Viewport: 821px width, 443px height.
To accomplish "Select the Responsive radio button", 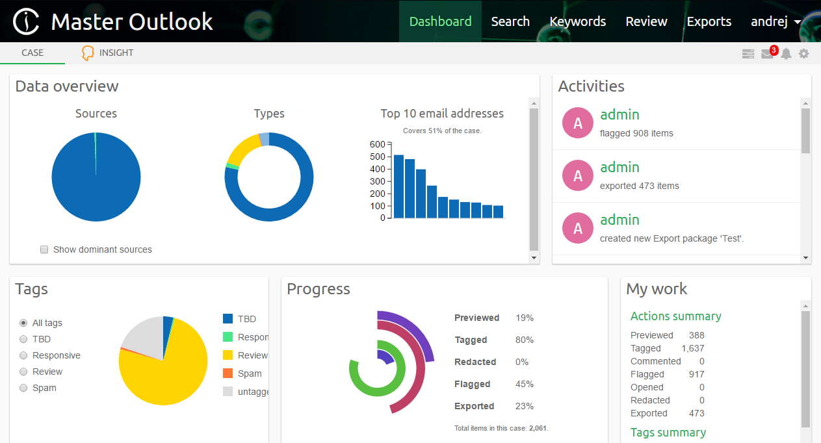I will (23, 355).
